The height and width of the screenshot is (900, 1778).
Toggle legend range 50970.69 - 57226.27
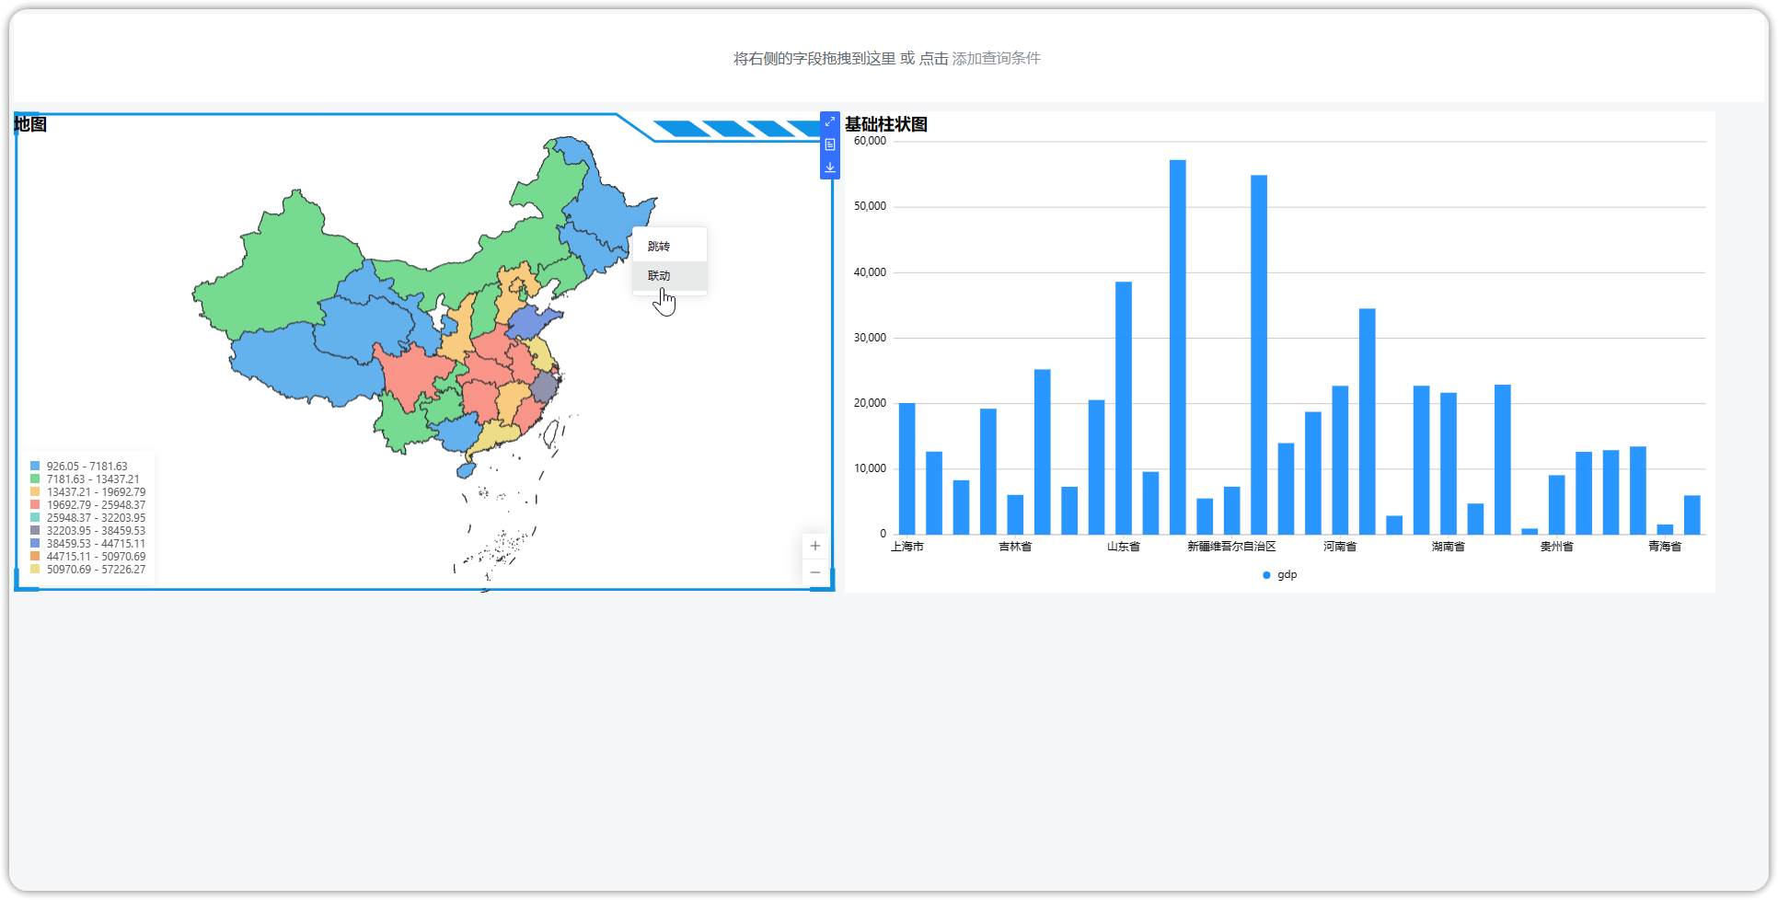coord(87,570)
